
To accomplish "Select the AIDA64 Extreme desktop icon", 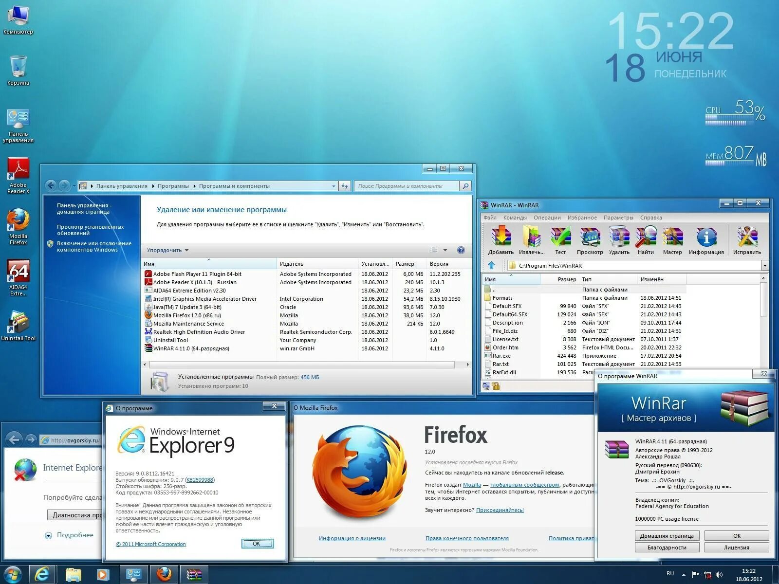I will point(18,278).
